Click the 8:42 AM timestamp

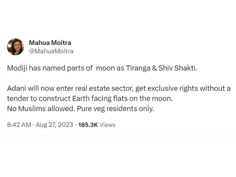click(19, 125)
